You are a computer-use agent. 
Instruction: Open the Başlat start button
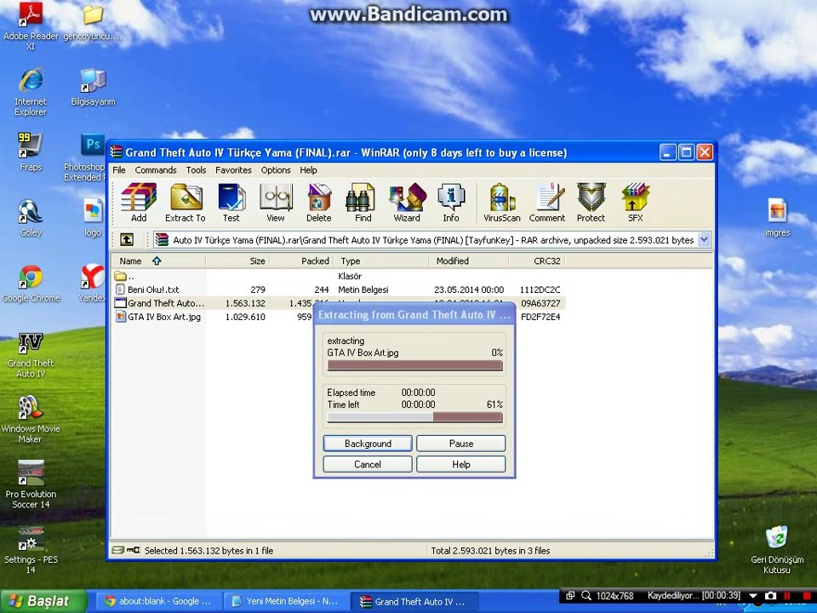coord(42,601)
